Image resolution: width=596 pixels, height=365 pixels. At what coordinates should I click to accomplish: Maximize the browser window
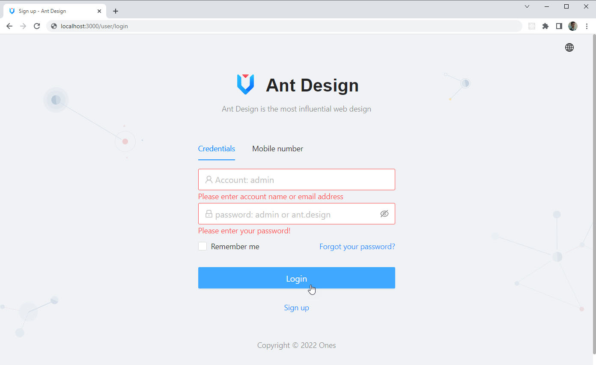566,6
